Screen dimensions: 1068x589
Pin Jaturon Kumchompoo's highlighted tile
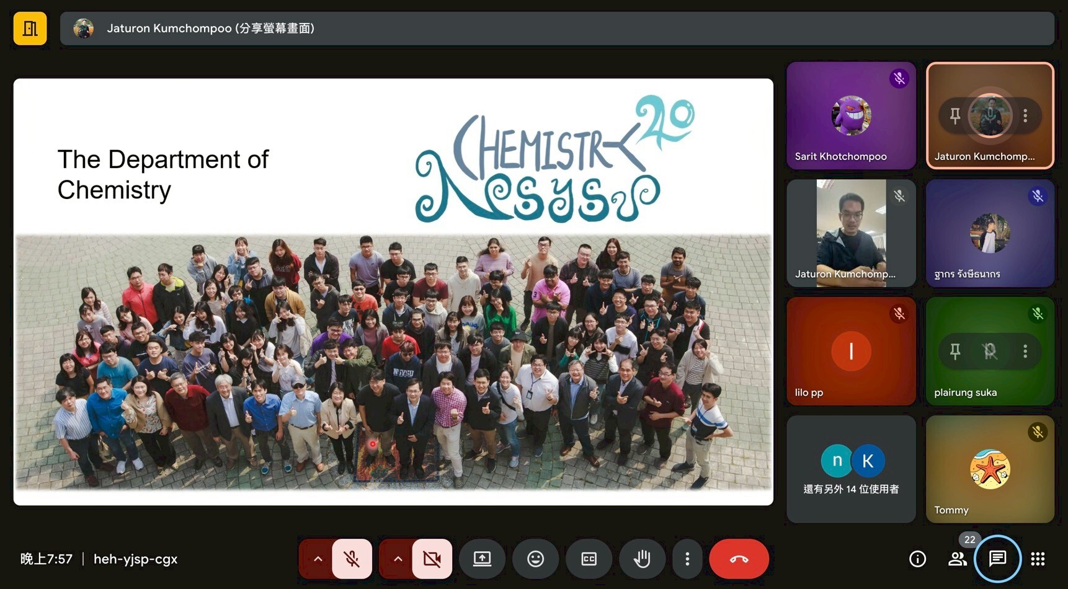(955, 115)
